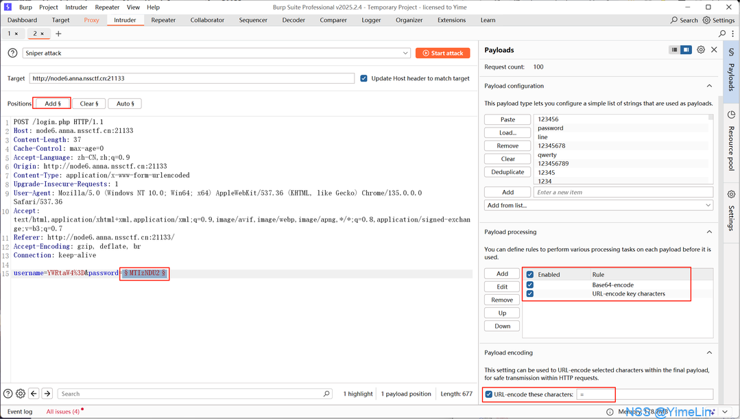Viewport: 740px width, 419px height.
Task: Add a new Intruder tab with plus
Action: (x=58, y=34)
